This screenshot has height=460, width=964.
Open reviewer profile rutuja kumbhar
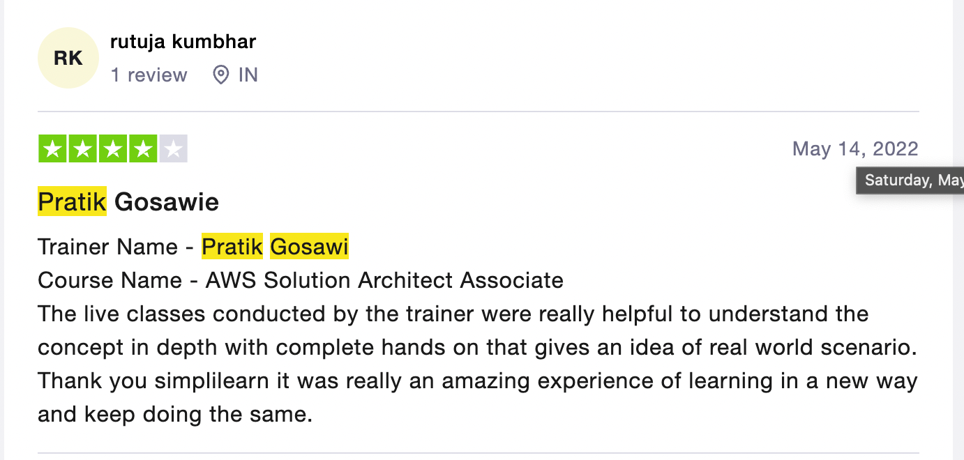pyautogui.click(x=183, y=42)
